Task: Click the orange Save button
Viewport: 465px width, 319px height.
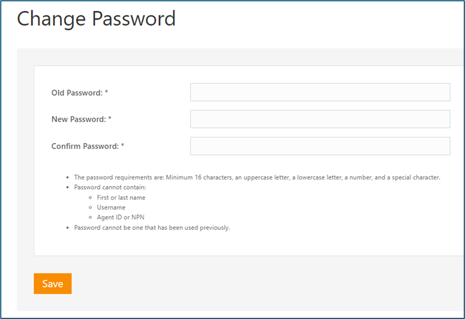Action: click(x=53, y=284)
